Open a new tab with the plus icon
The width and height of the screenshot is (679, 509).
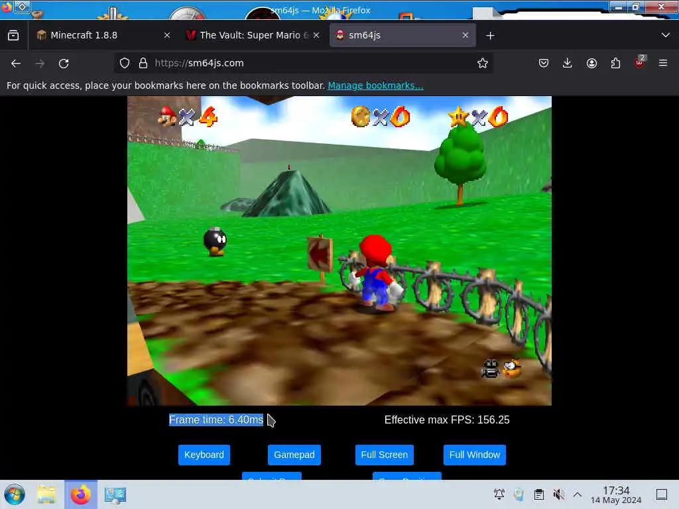(490, 36)
